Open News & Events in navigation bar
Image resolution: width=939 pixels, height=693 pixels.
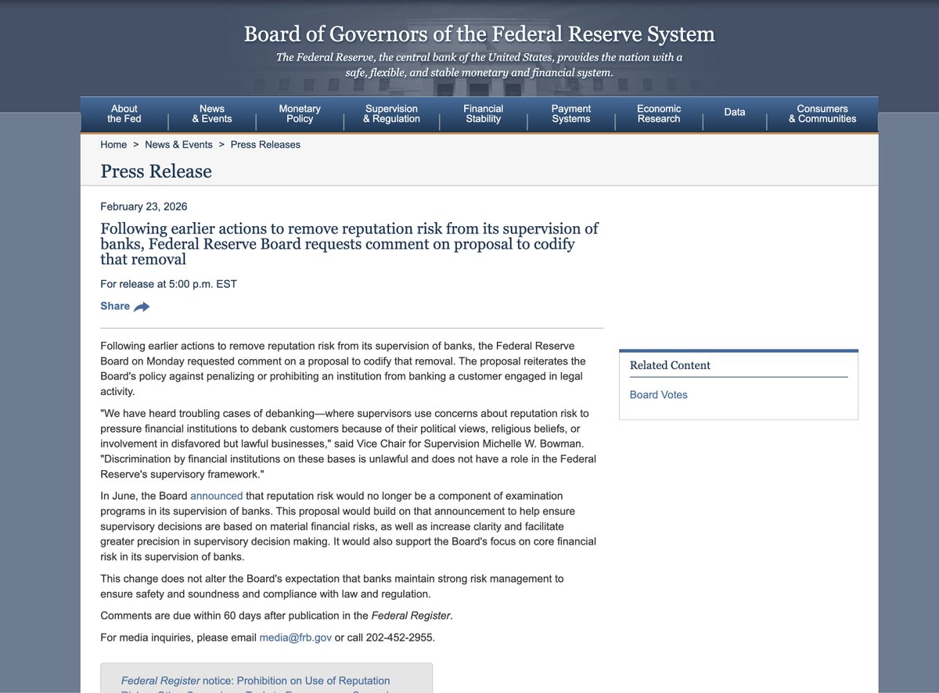[212, 114]
